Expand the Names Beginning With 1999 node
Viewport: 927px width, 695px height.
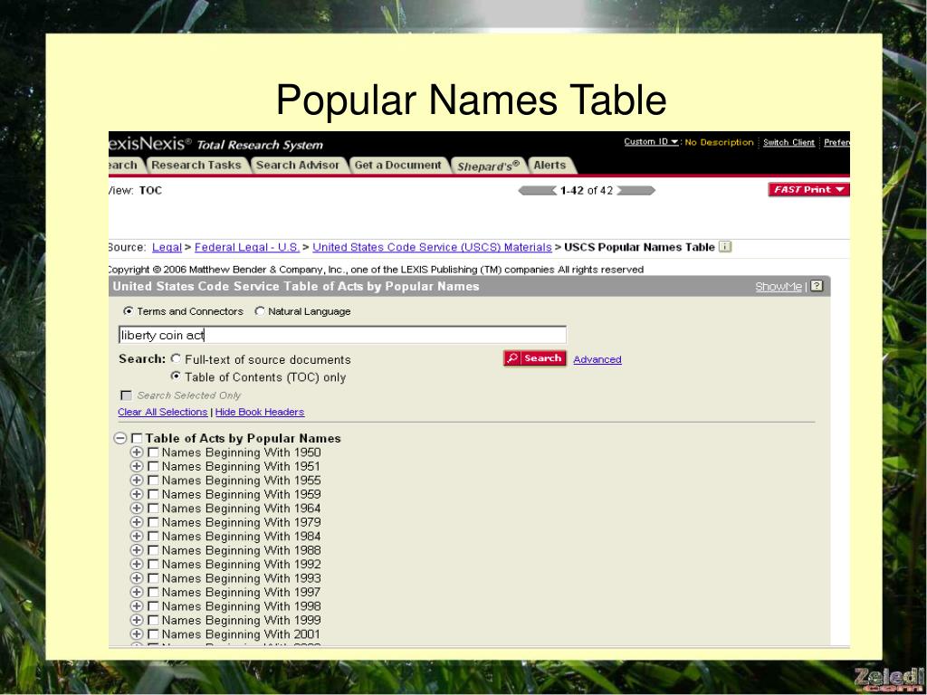137,621
